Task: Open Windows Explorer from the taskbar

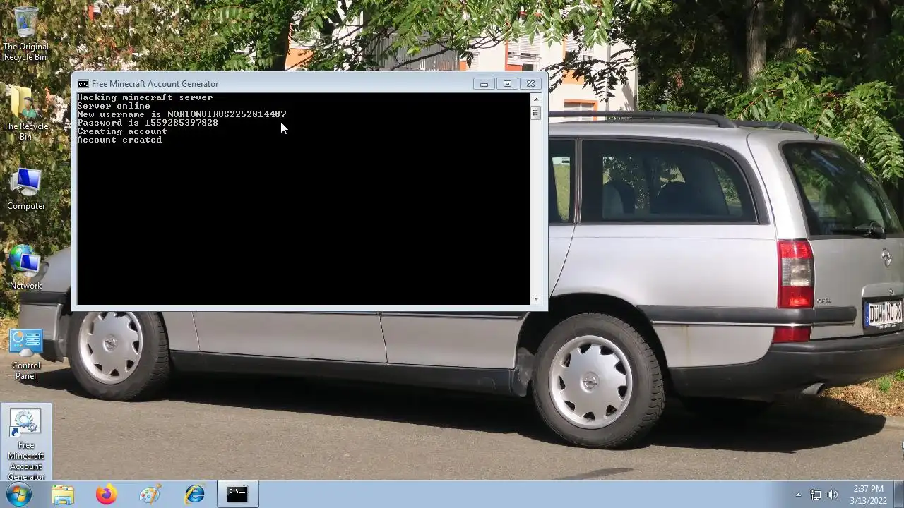Action: (x=63, y=495)
